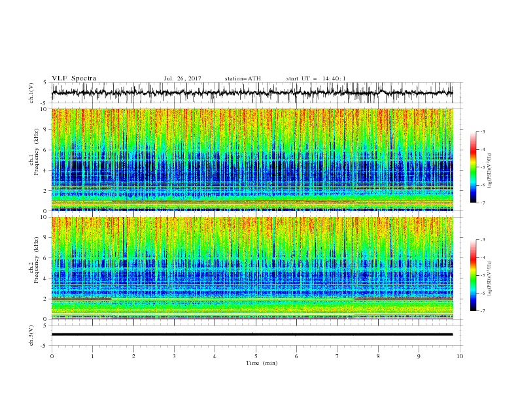Click the 'station=ATH' label
Viewport: 518px width, 400px height.
coord(243,78)
